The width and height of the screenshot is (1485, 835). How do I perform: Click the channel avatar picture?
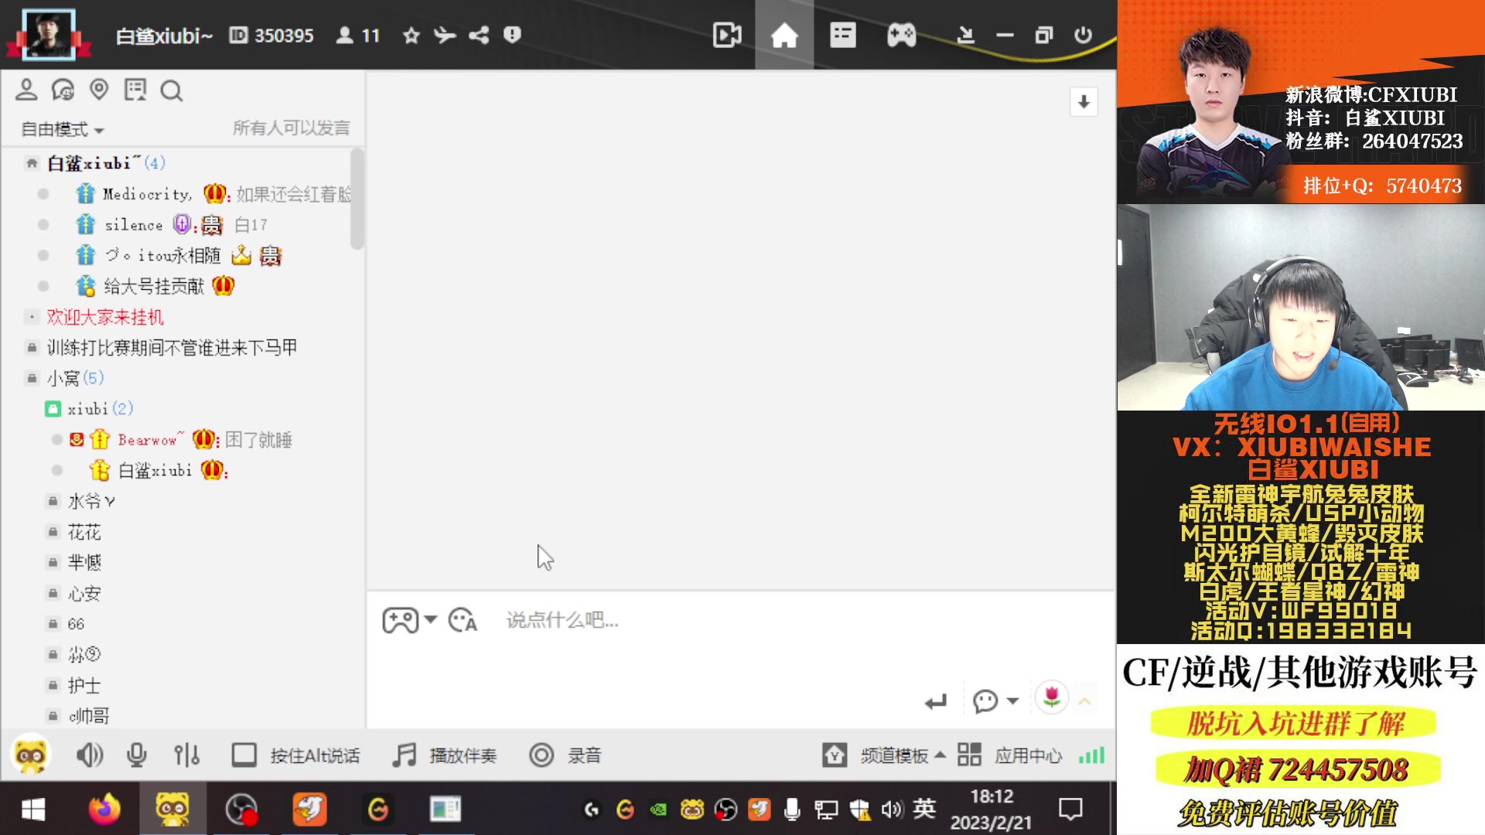pyautogui.click(x=49, y=34)
